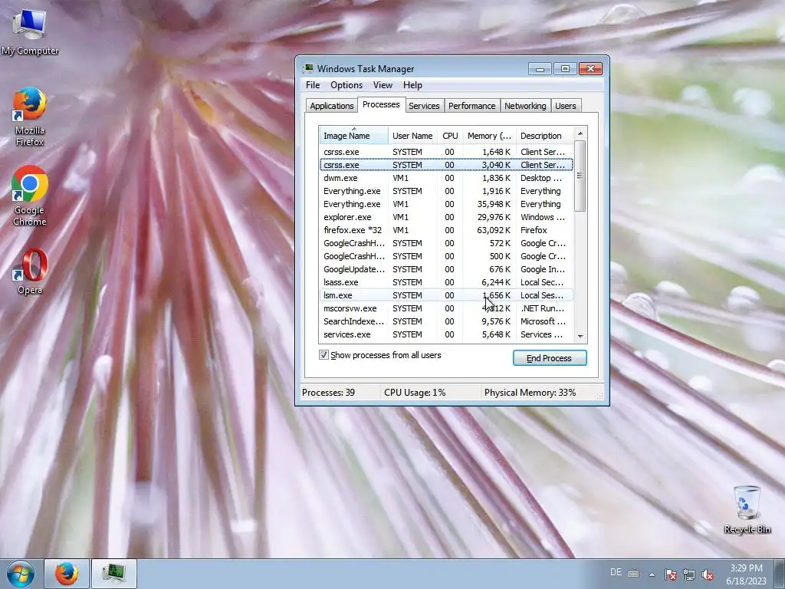
Task: Click the Task Manager title bar icon
Action: point(307,68)
